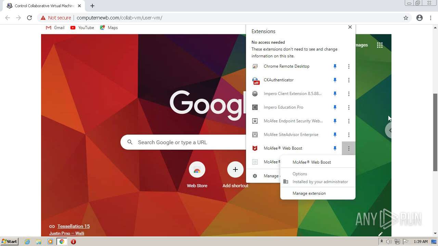Unpin McAfee Endpoint Security Web from toolbar
Image resolution: width=438 pixels, height=246 pixels.
point(335,121)
